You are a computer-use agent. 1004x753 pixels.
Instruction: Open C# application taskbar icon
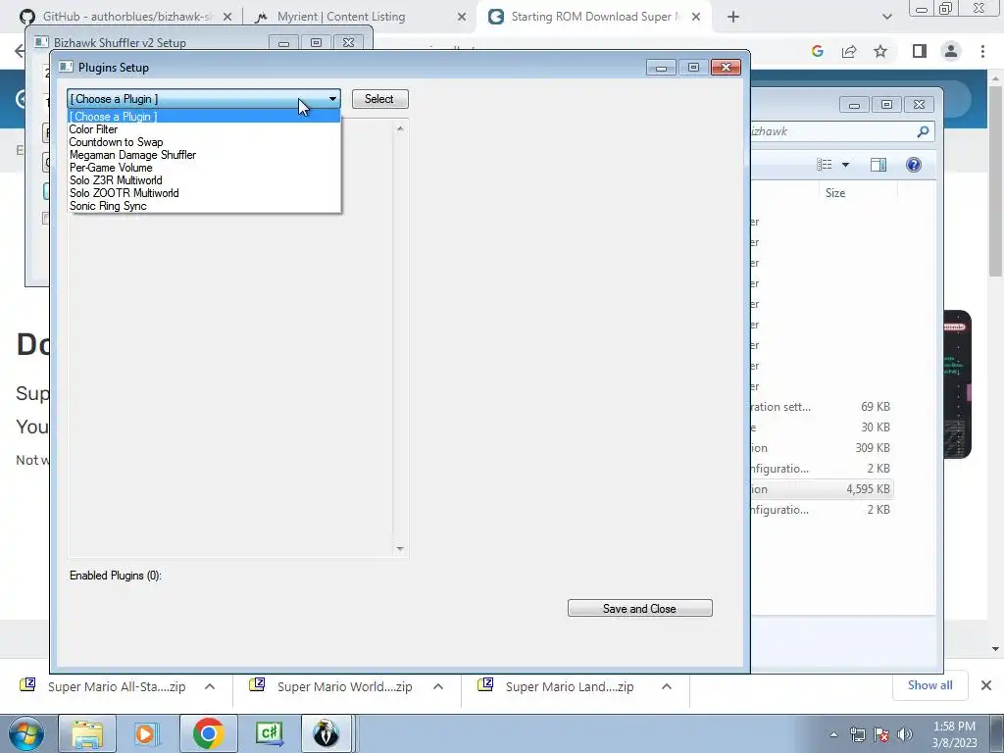(x=269, y=733)
